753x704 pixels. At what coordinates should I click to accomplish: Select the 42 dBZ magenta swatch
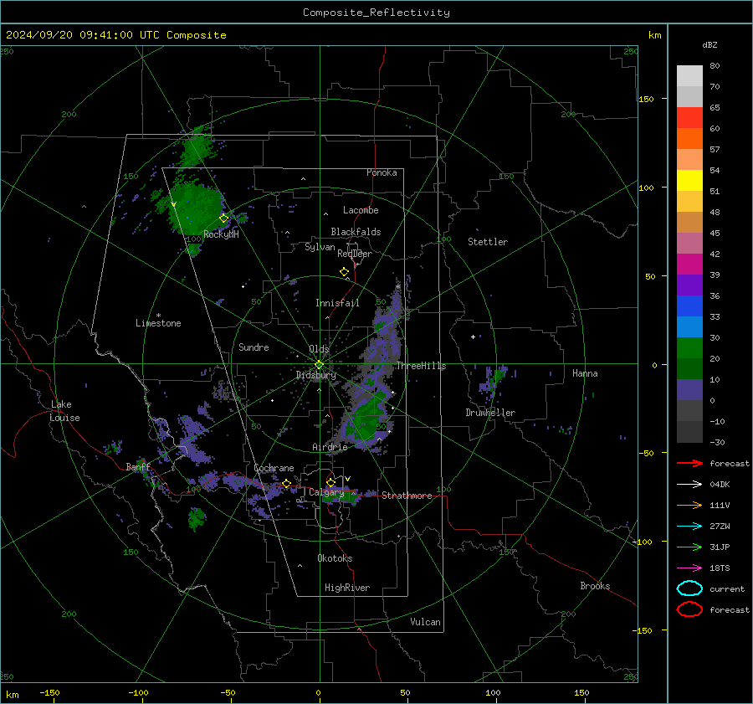pyautogui.click(x=689, y=264)
